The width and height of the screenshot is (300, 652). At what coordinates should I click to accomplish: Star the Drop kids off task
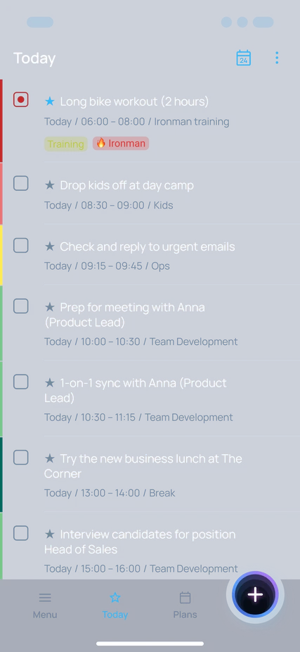(x=50, y=185)
